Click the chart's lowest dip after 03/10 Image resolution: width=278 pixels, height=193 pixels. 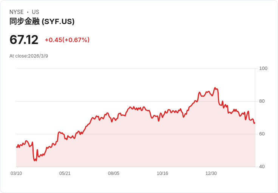[x=34, y=161]
